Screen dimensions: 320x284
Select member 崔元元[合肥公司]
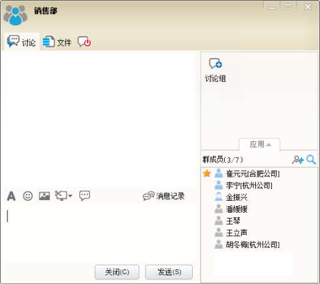coord(253,173)
